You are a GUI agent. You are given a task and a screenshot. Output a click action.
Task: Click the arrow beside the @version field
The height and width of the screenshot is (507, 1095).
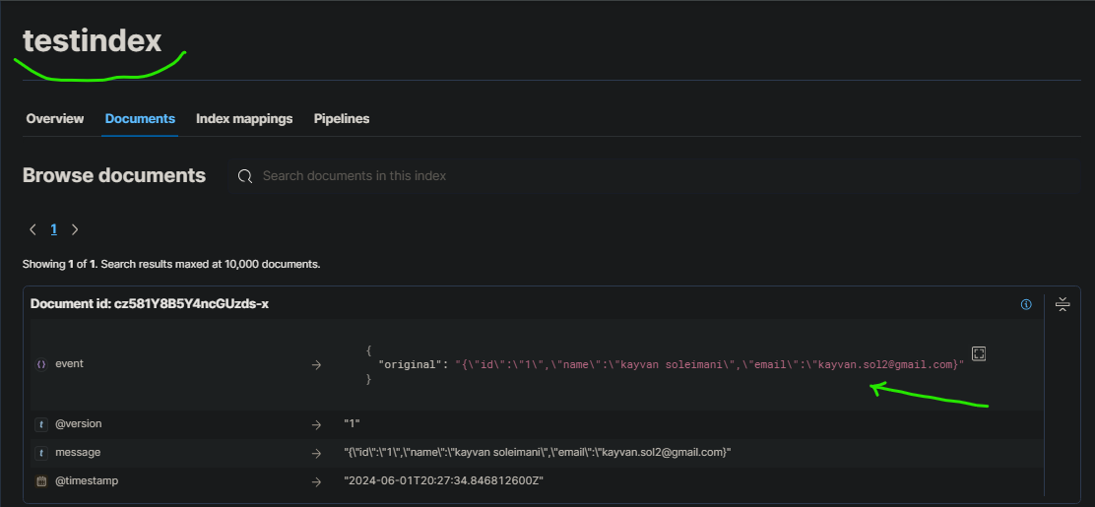click(317, 424)
